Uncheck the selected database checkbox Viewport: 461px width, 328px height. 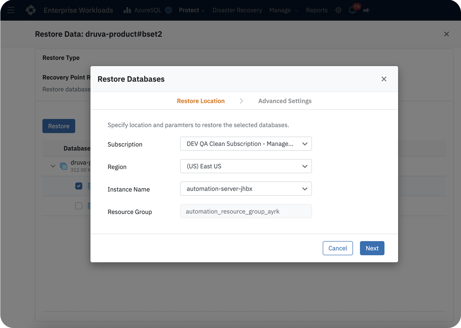[79, 186]
